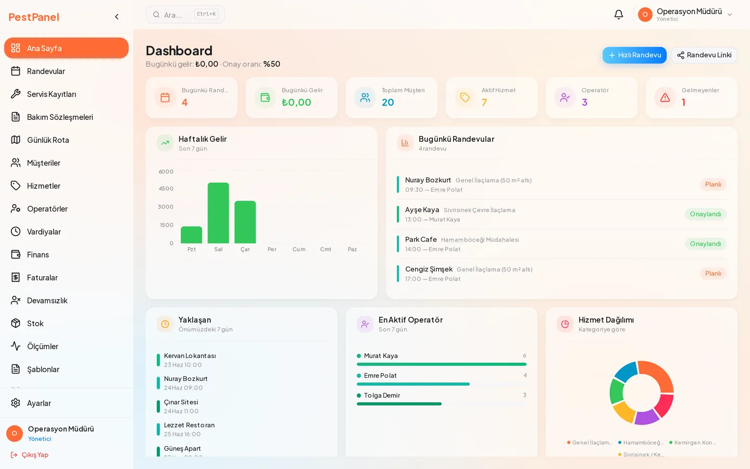
Task: Click the Hizmet Dağılımı pie icon
Action: point(565,324)
